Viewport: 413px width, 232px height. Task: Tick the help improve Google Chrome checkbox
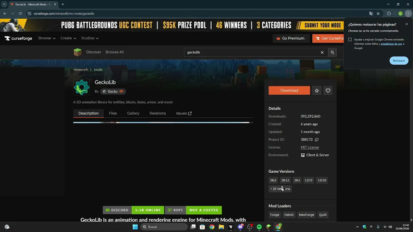coord(350,40)
